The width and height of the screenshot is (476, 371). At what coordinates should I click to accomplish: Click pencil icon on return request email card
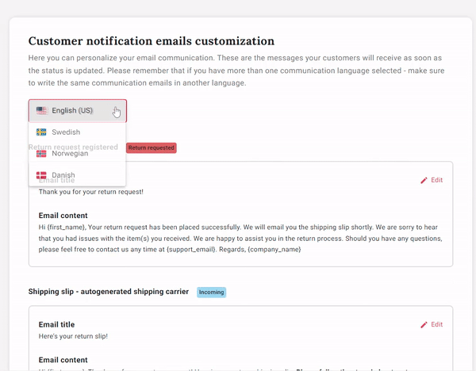coord(424,181)
